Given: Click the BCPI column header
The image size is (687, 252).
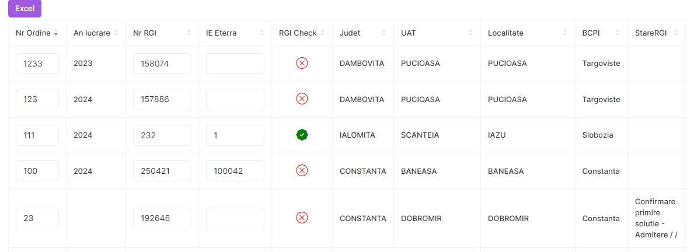Looking at the screenshot, I should click(x=592, y=33).
